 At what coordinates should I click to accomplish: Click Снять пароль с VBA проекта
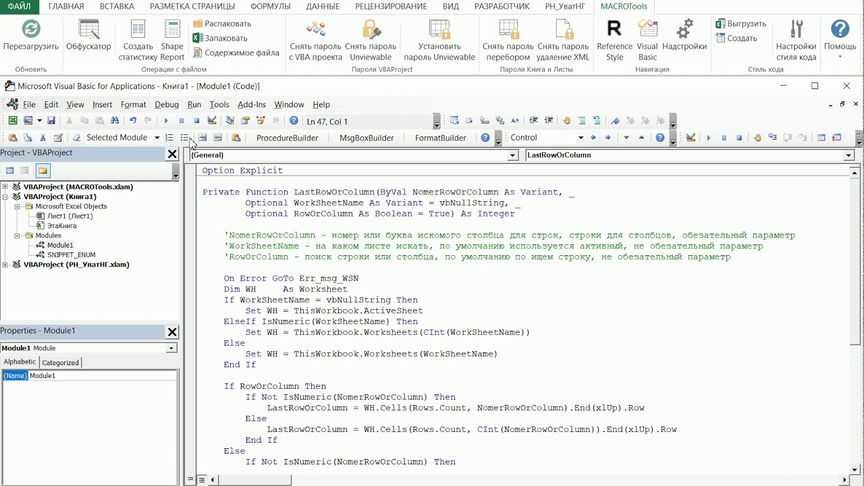tap(315, 40)
